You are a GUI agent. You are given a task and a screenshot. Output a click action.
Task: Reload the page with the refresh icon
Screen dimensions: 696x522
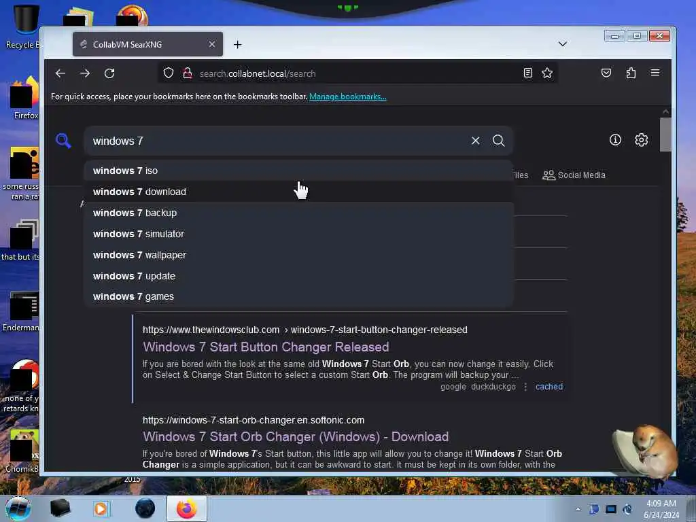coord(109,73)
